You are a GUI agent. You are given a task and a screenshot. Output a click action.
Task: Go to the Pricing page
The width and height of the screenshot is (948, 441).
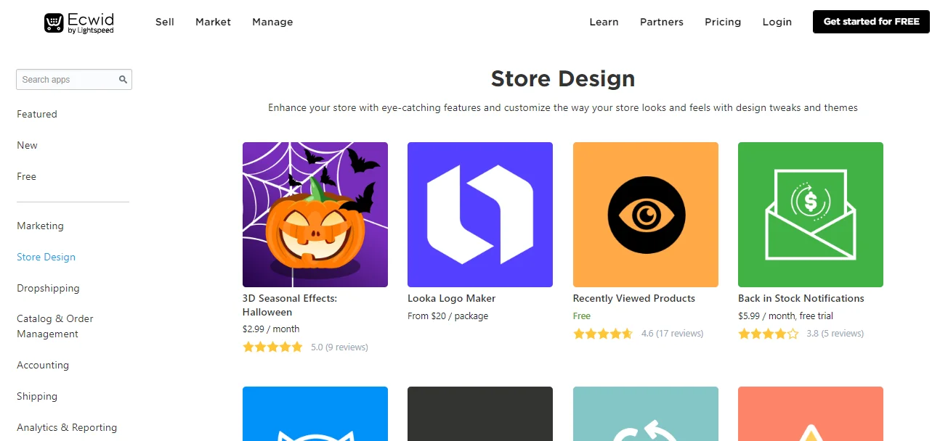(x=723, y=22)
